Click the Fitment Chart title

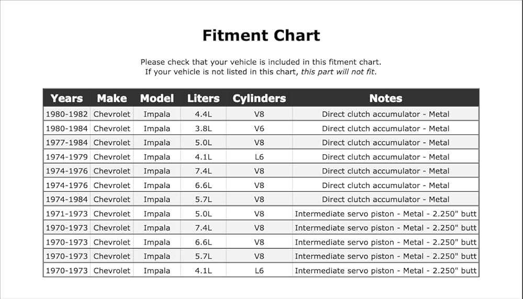coord(261,36)
